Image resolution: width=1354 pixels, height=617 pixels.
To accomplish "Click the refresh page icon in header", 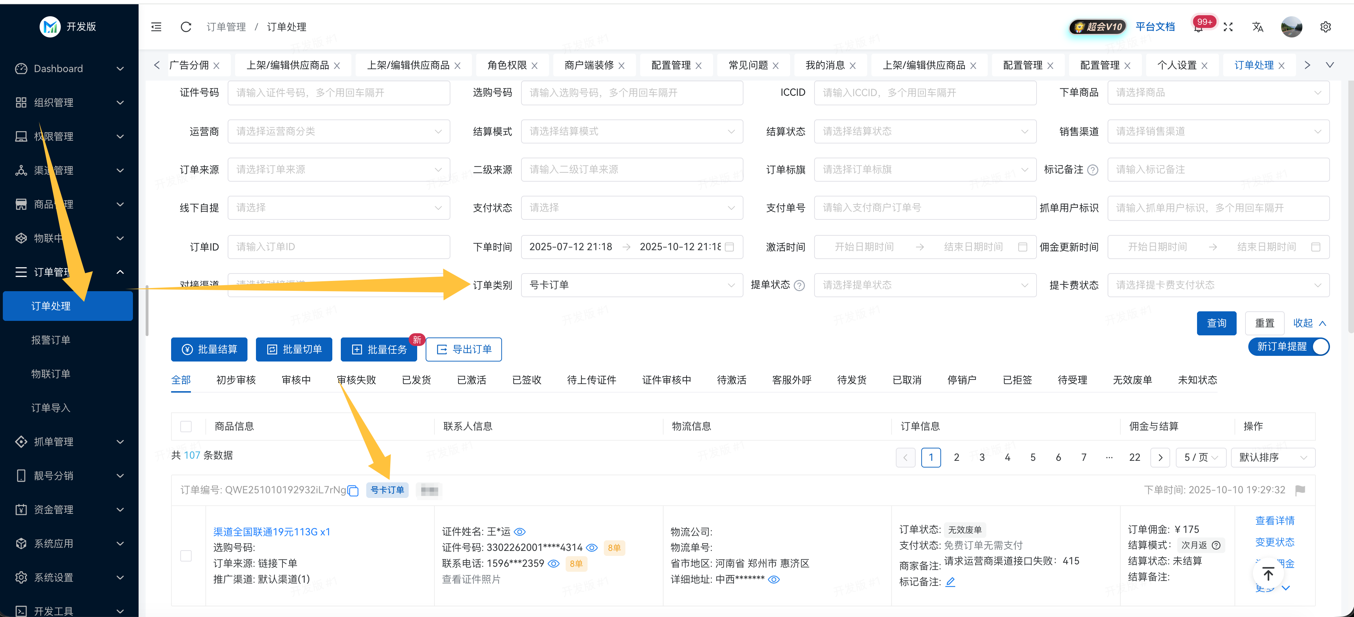I will pyautogui.click(x=186, y=27).
